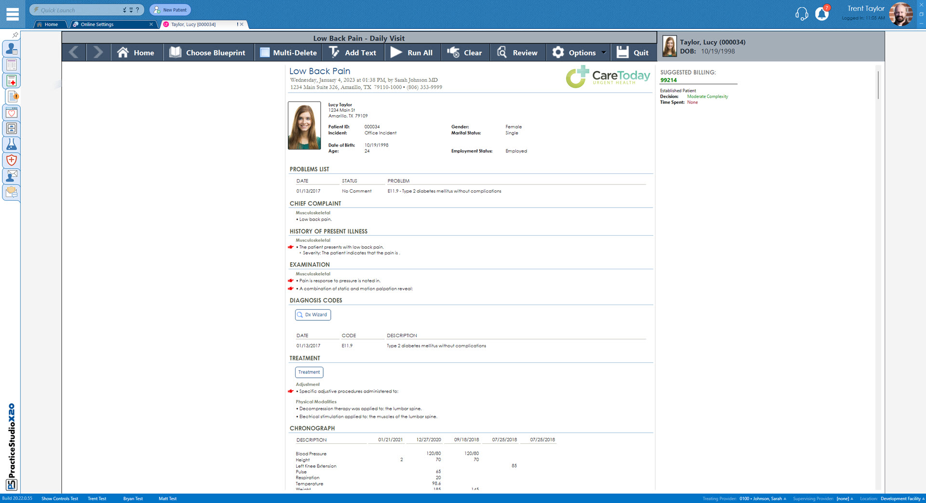Click the hamburger main menu icon
The height and width of the screenshot is (503, 926).
point(13,14)
